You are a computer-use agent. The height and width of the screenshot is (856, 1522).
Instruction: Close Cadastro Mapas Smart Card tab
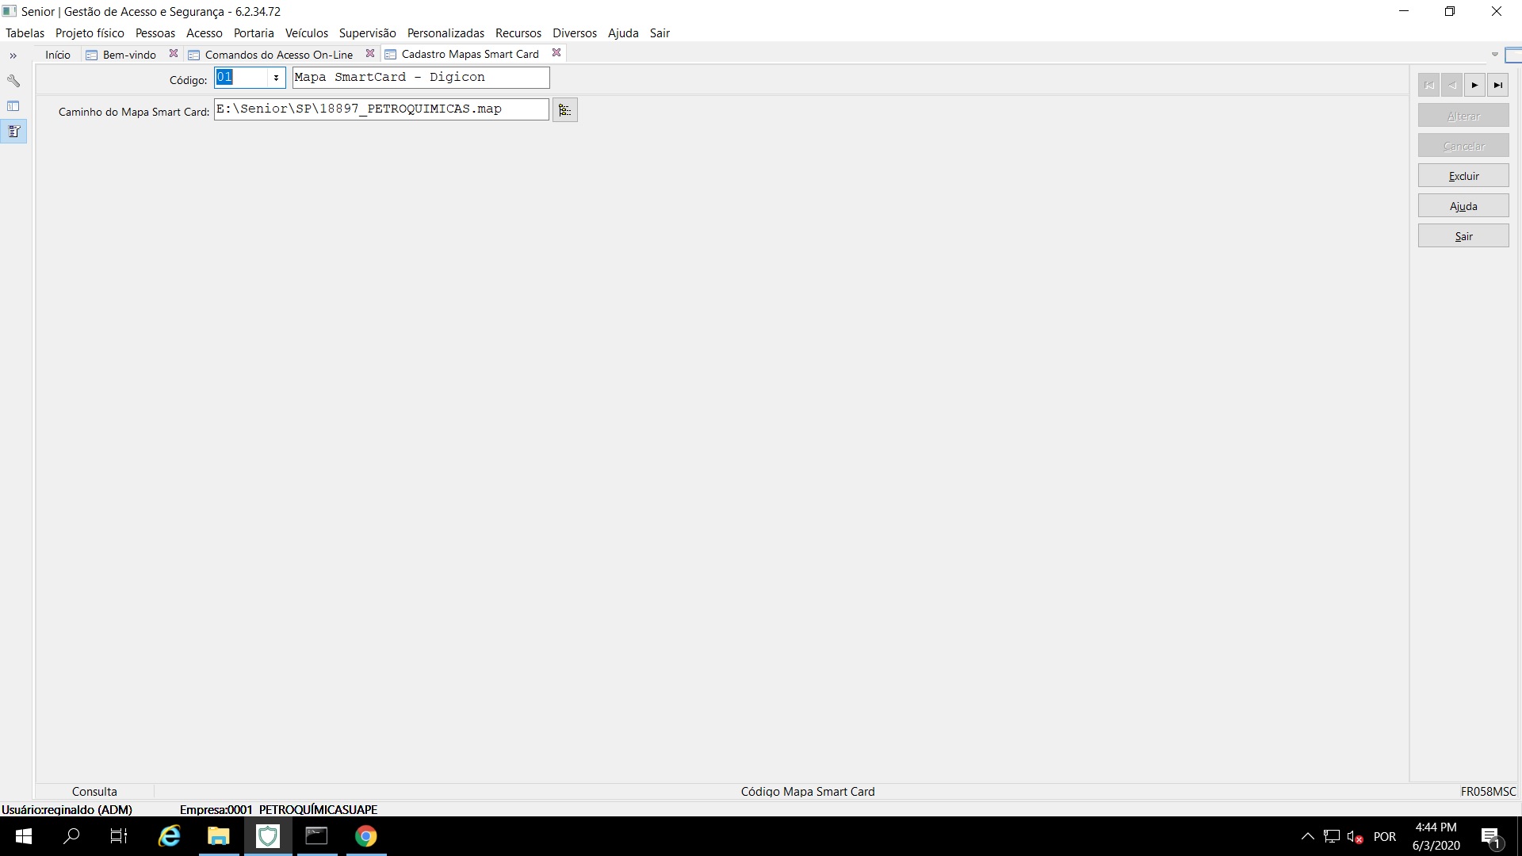556,53
